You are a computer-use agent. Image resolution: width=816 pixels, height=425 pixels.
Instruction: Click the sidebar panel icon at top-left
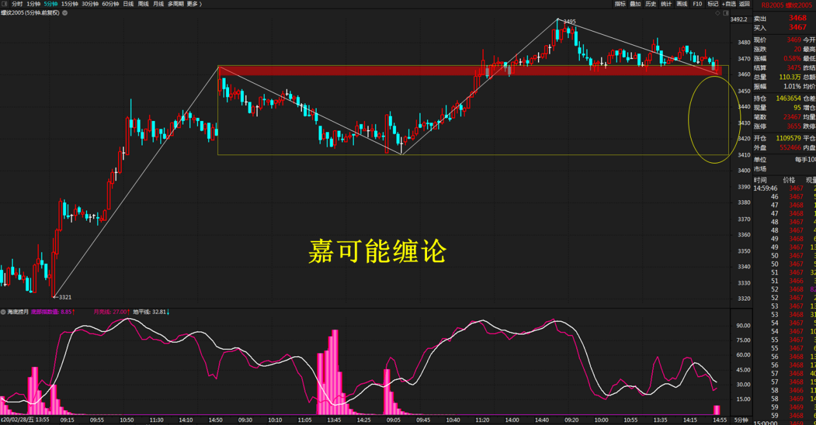pyautogui.click(x=5, y=4)
